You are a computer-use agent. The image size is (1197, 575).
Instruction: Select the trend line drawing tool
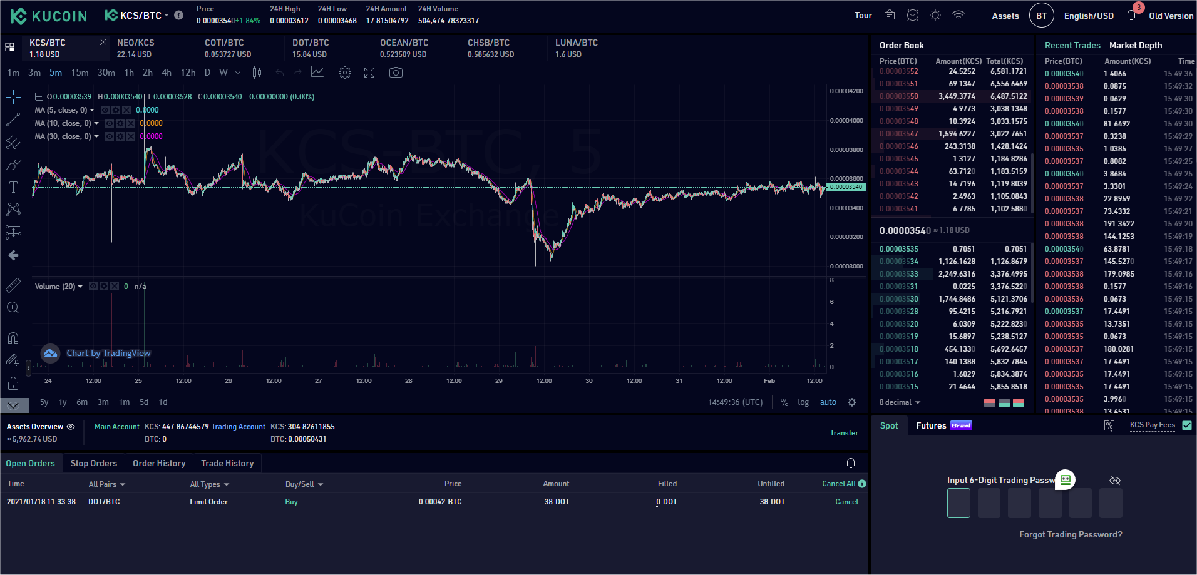point(13,120)
